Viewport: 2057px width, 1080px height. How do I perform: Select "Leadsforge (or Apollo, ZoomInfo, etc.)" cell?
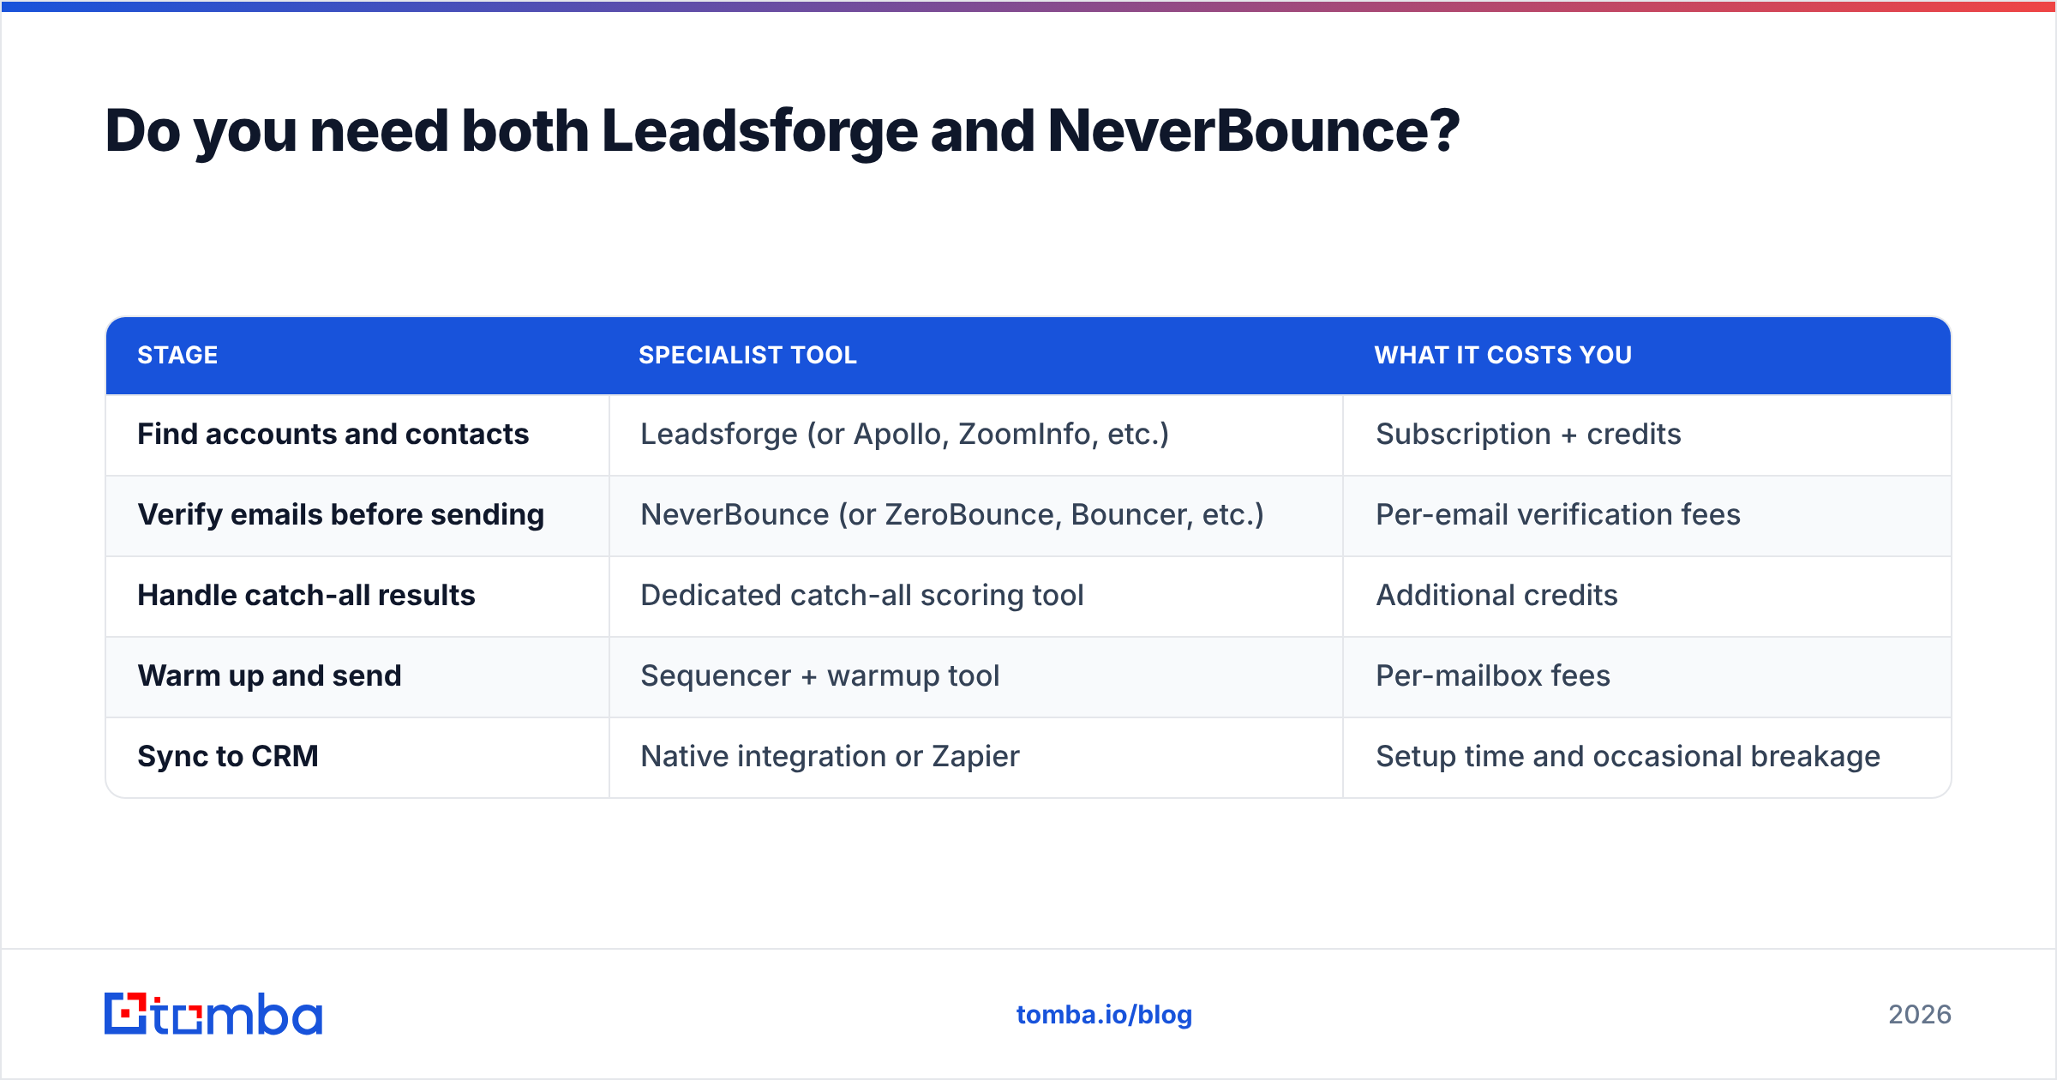(976, 435)
